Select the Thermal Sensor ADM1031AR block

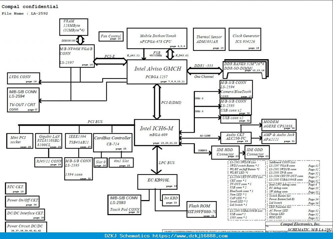209,39
